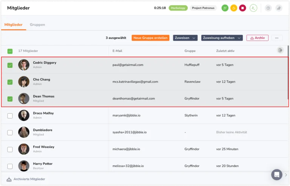The height and width of the screenshot is (186, 290).
Task: Open Dumbledore's avatar
Action: coord(24,132)
